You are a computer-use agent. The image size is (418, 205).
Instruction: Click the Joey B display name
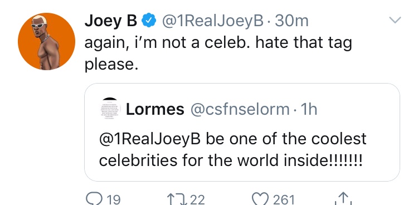click(111, 21)
